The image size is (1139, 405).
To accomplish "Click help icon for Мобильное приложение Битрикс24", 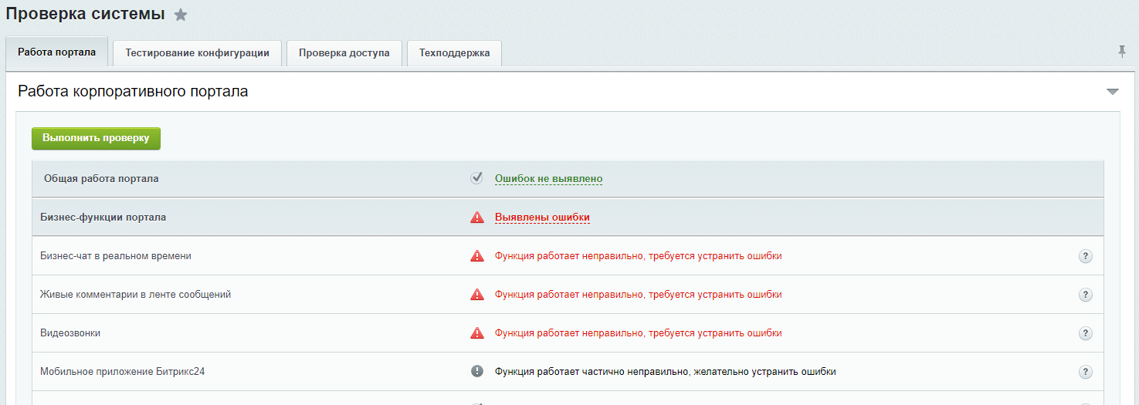I will point(1085,372).
